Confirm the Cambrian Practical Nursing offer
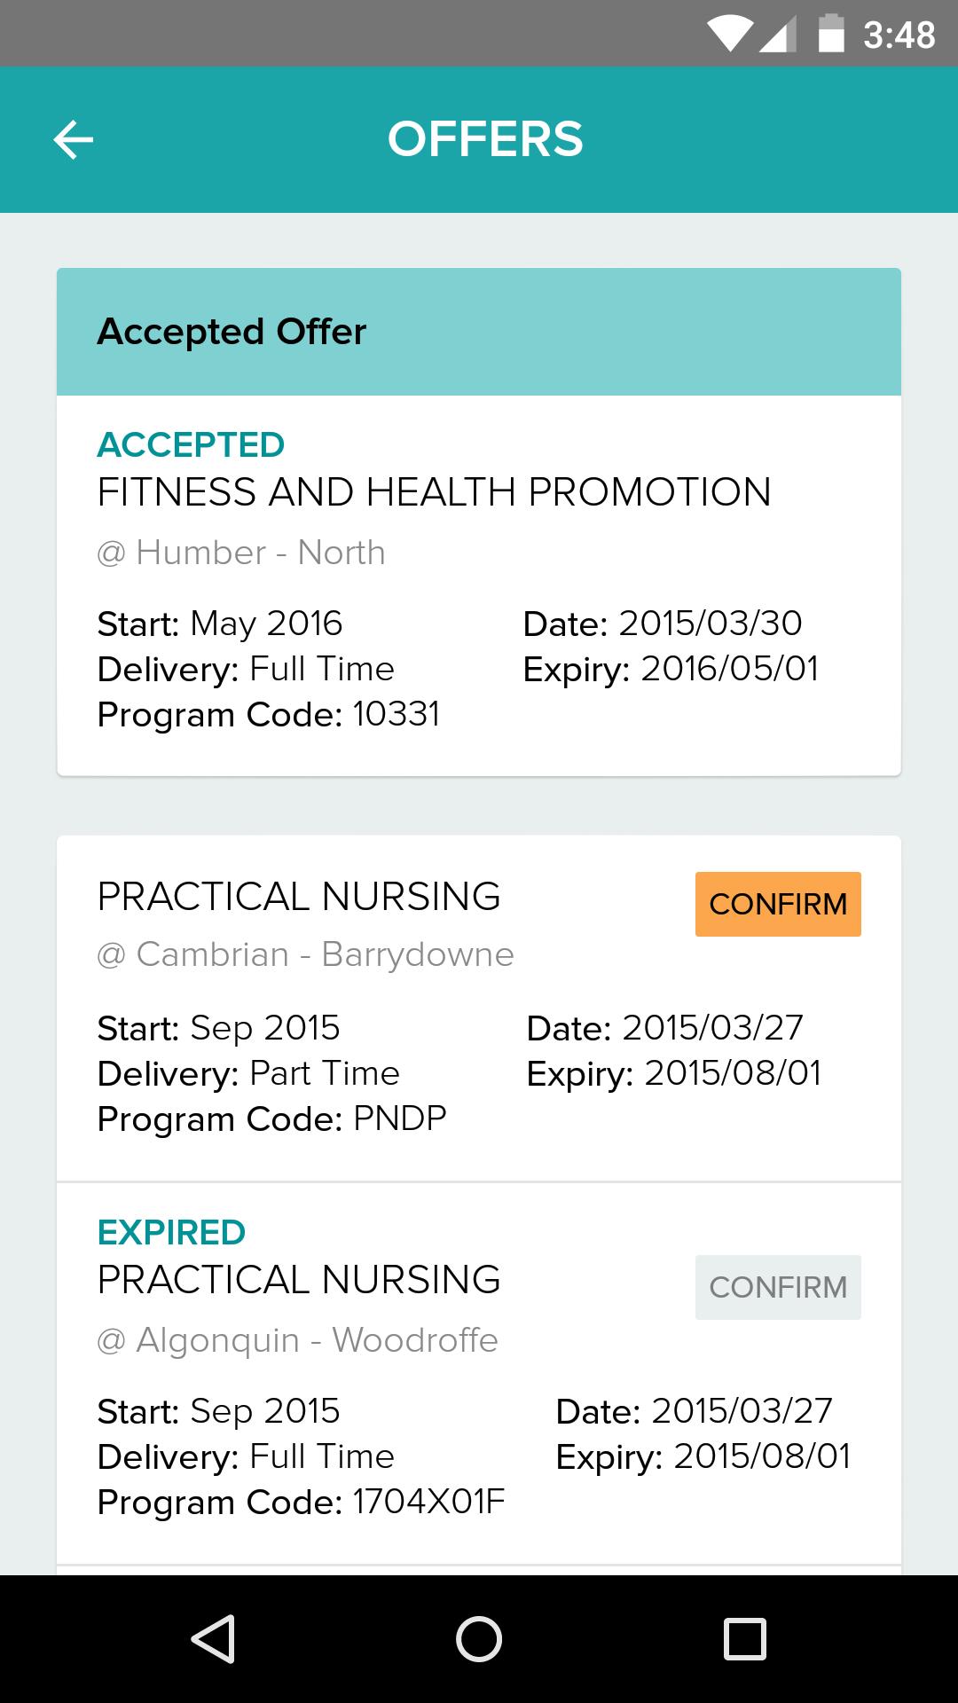958x1703 pixels. 777,904
